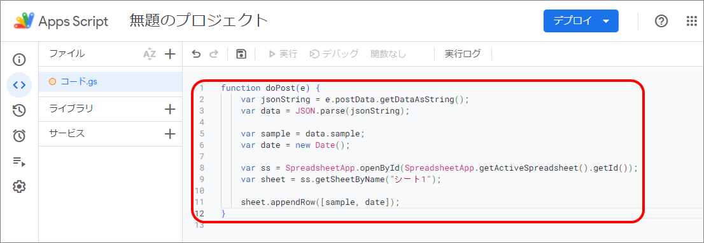This screenshot has height=243, width=704.
Task: Open the Google apps grid icon
Action: [x=692, y=21]
